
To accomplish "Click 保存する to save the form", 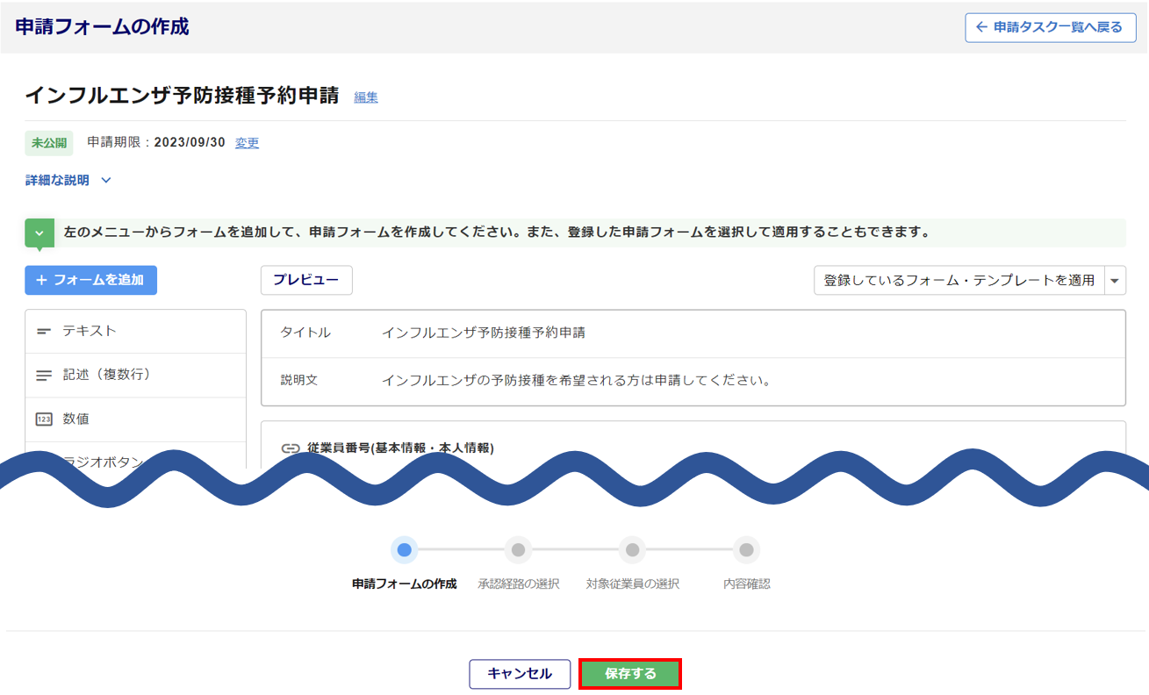I will 630,674.
